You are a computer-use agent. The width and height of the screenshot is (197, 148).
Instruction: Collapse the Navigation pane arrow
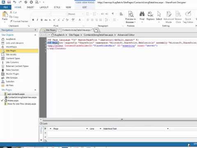[35, 30]
